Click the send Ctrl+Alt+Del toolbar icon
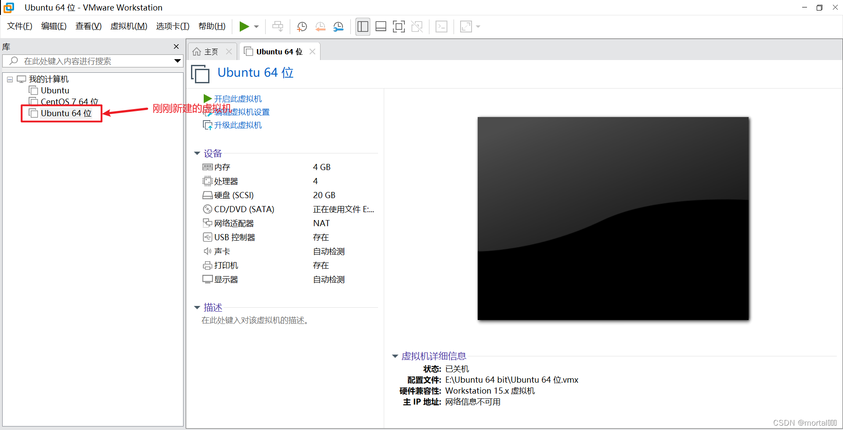843x430 pixels. [277, 27]
